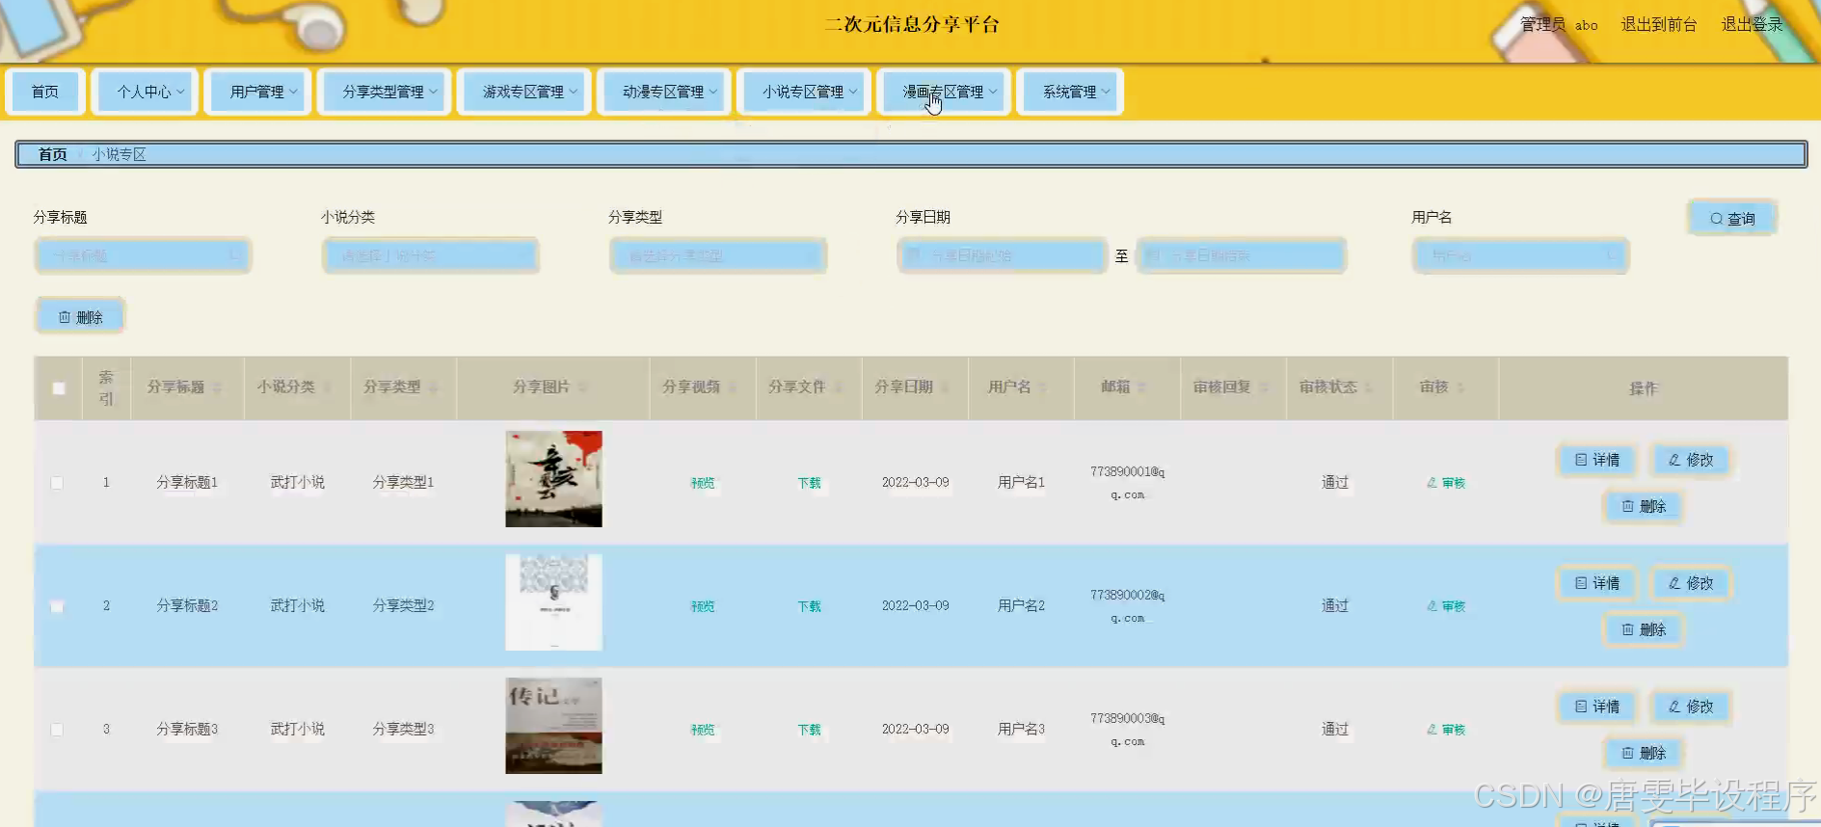Open 详情 for row 分享标题2
Image resolution: width=1821 pixels, height=827 pixels.
tap(1597, 583)
